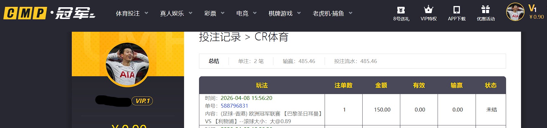Viewport: 547px width, 128px height.
Task: Open the 电竞 menu
Action: click(x=242, y=13)
